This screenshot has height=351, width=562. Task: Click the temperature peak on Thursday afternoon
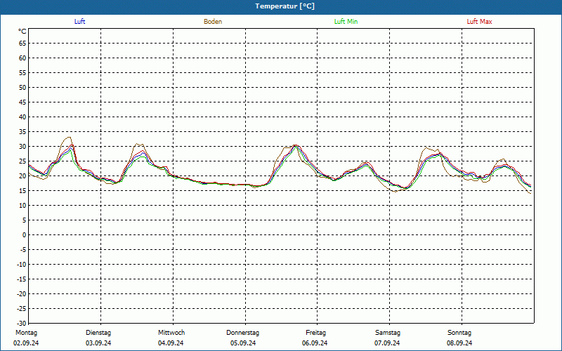point(295,145)
